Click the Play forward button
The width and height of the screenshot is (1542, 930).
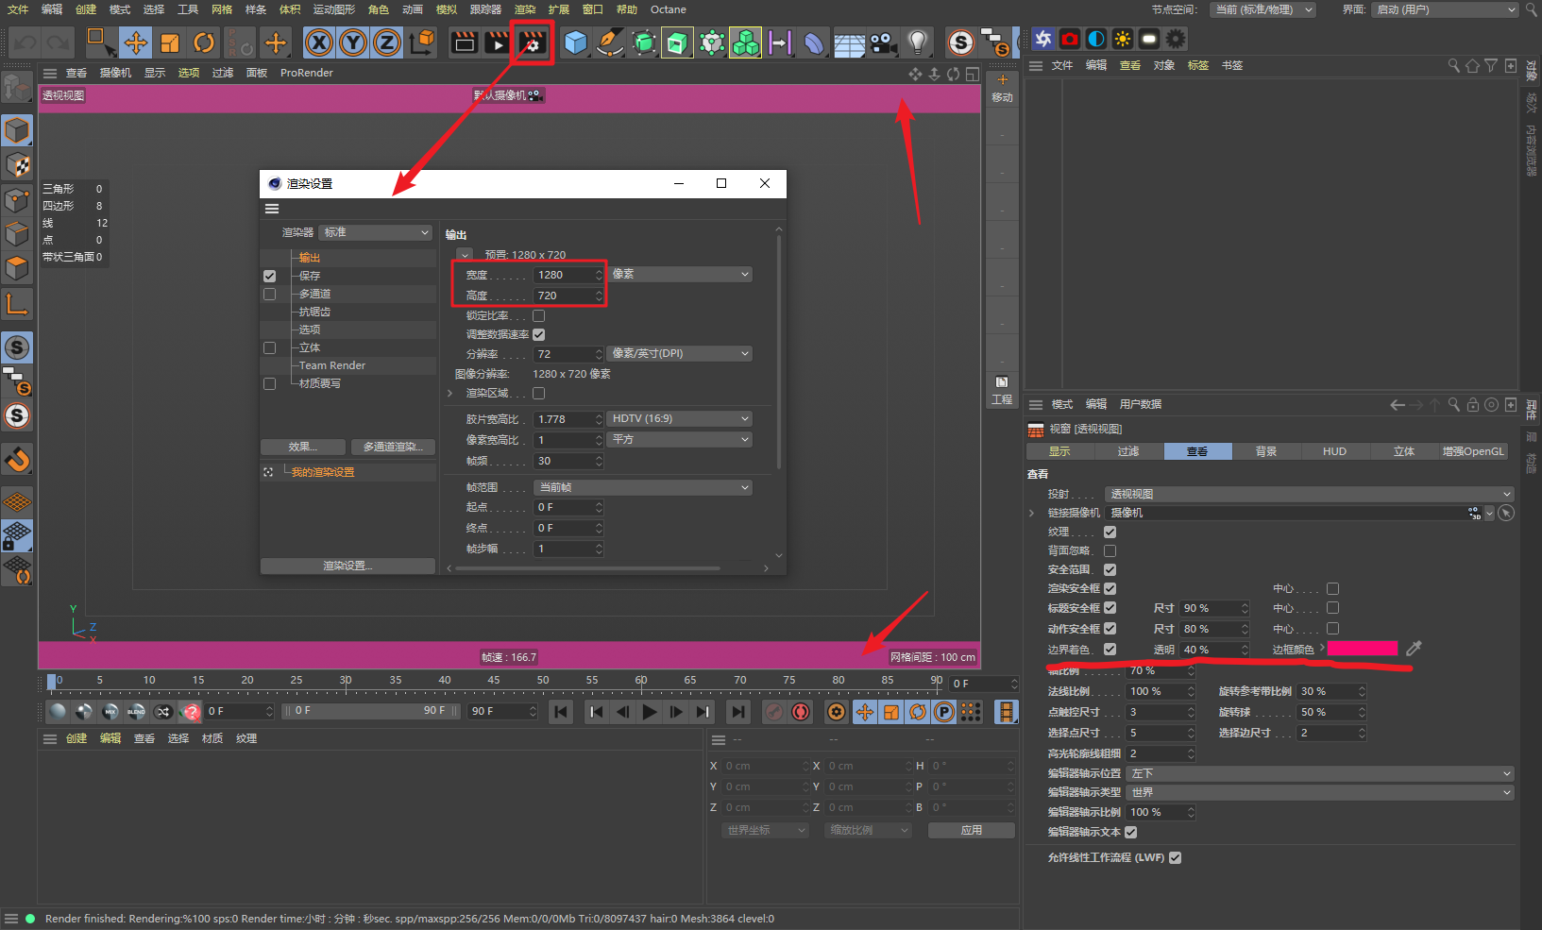(650, 712)
